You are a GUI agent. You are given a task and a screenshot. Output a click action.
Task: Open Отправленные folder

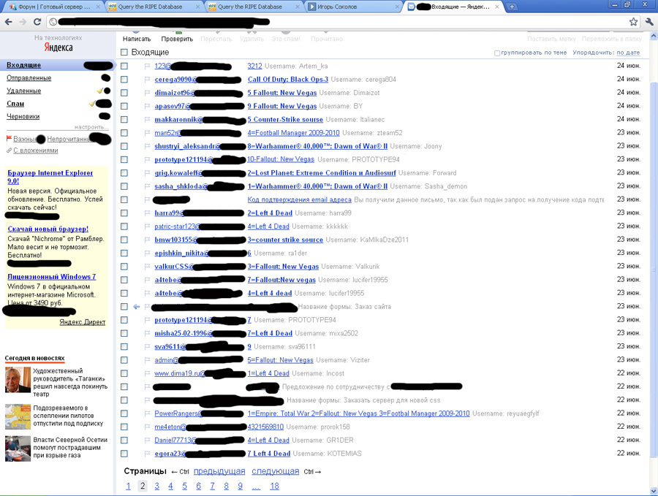pos(29,78)
